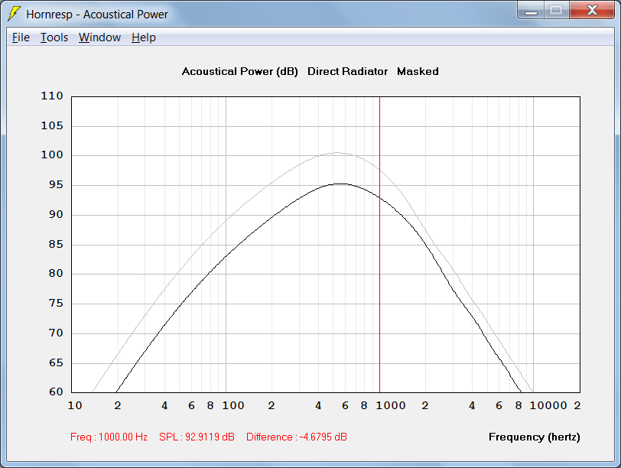The height and width of the screenshot is (468, 621).
Task: Click the 'Frequency (hertz)' axis label
Action: point(535,437)
